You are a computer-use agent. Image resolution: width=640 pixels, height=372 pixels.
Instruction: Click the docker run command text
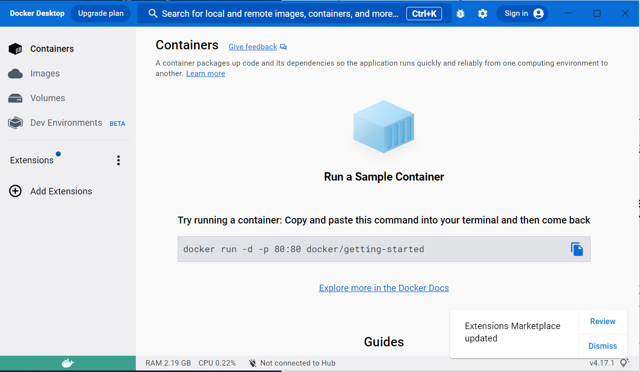tap(304, 249)
